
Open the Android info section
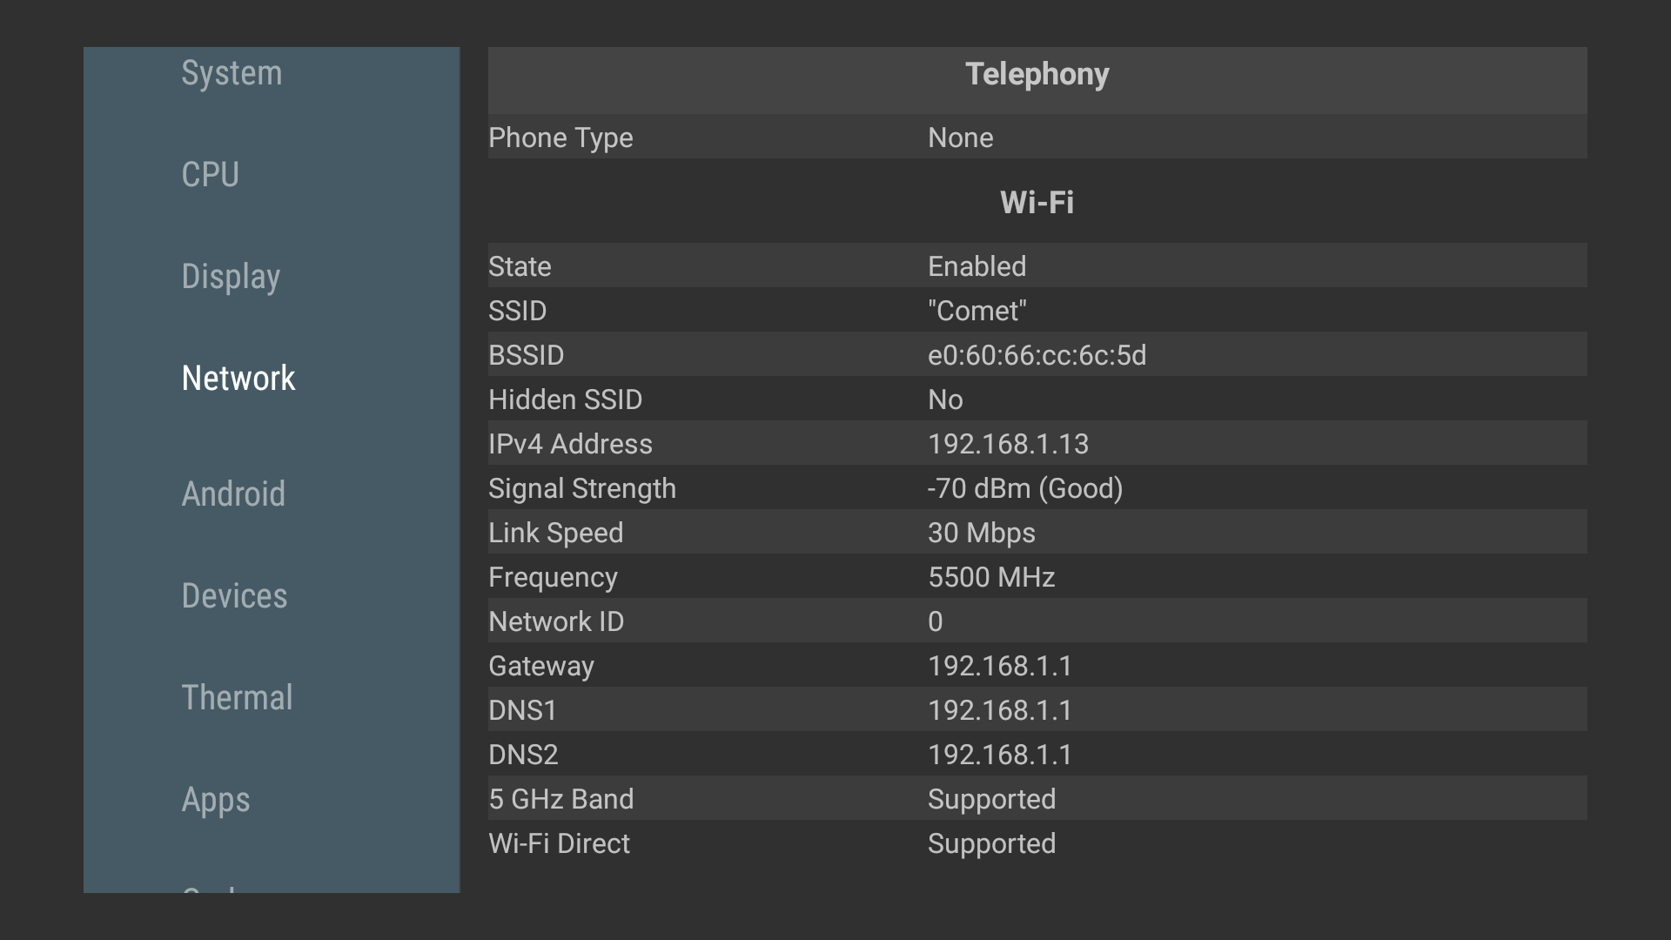(x=233, y=494)
